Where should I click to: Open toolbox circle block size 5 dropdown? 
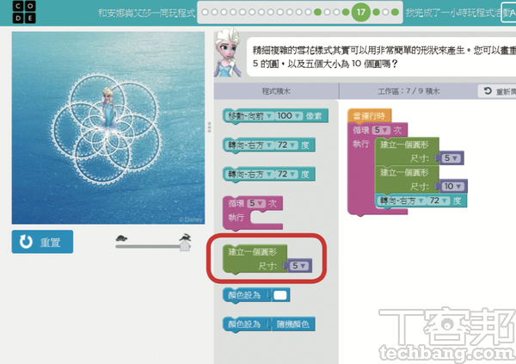[x=298, y=266]
